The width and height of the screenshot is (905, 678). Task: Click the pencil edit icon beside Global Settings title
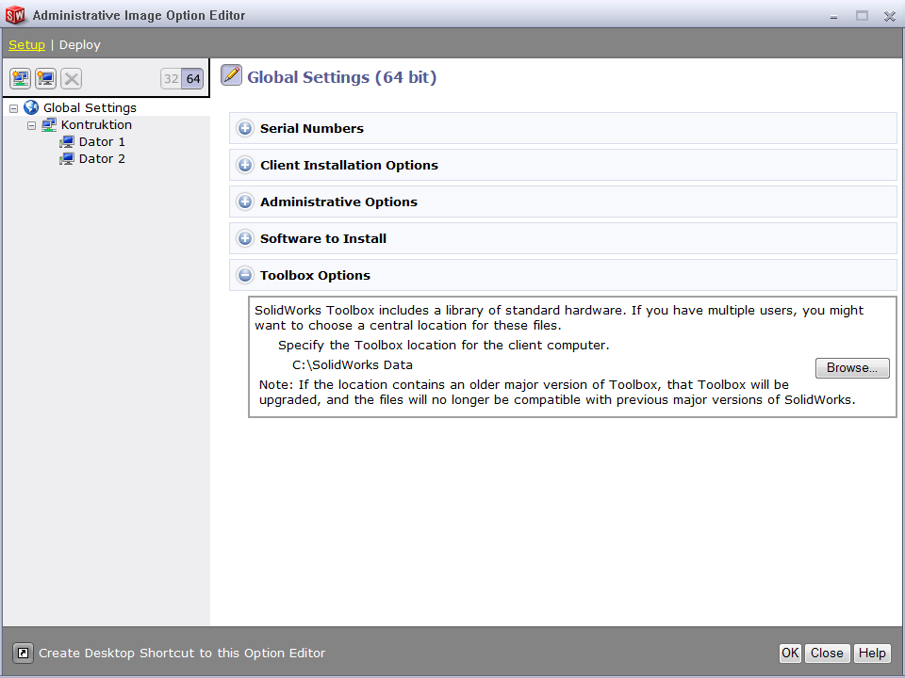pos(232,75)
